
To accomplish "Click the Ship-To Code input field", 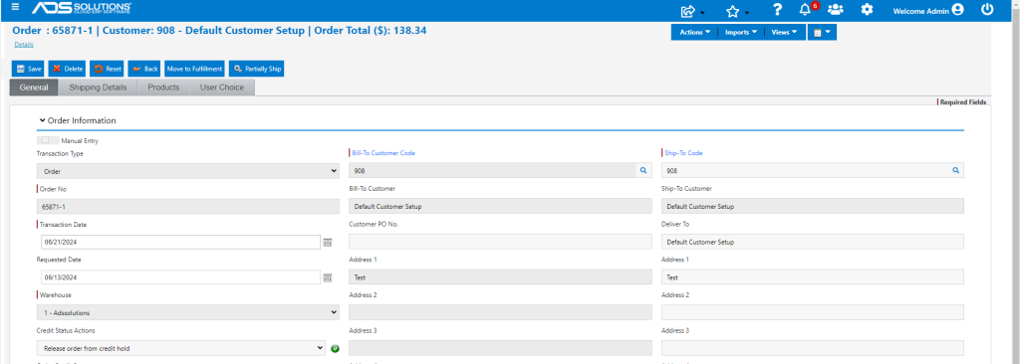I will (x=805, y=170).
